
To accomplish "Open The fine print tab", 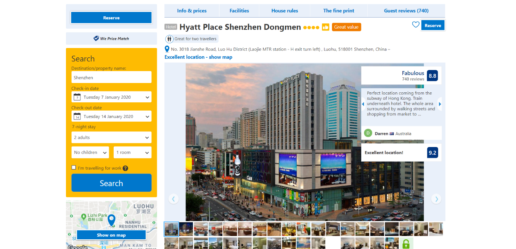I will click(x=339, y=11).
